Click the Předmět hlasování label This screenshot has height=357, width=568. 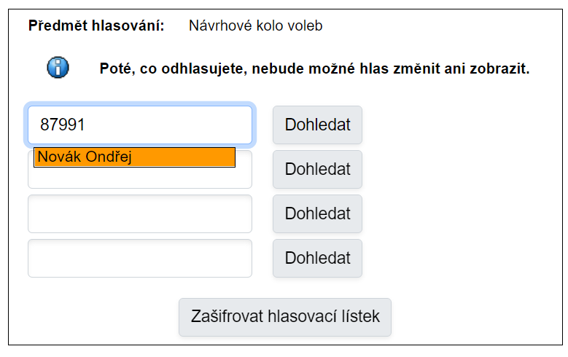(96, 26)
